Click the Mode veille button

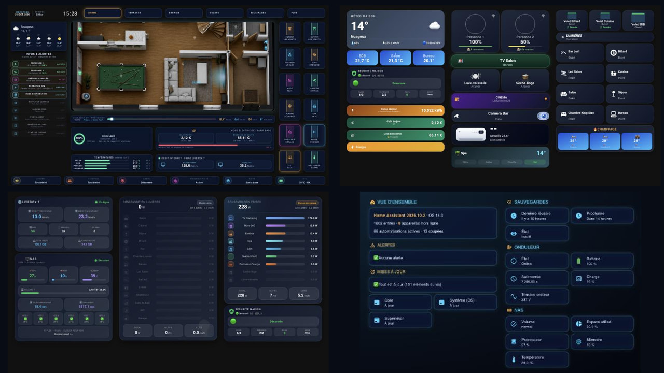click(205, 203)
